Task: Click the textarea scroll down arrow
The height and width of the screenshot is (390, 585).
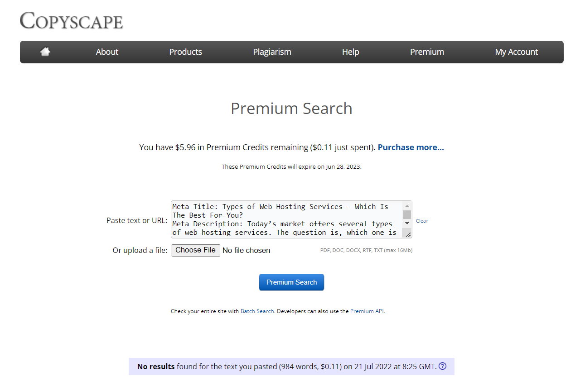Action: (407, 223)
